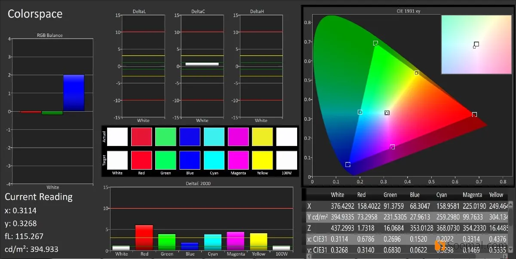This screenshot has height=259, width=516.
Task: Pick the Target Cyan swatch
Action: (x=214, y=160)
